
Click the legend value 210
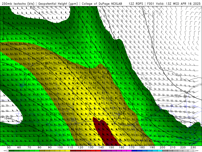click(x=173, y=147)
